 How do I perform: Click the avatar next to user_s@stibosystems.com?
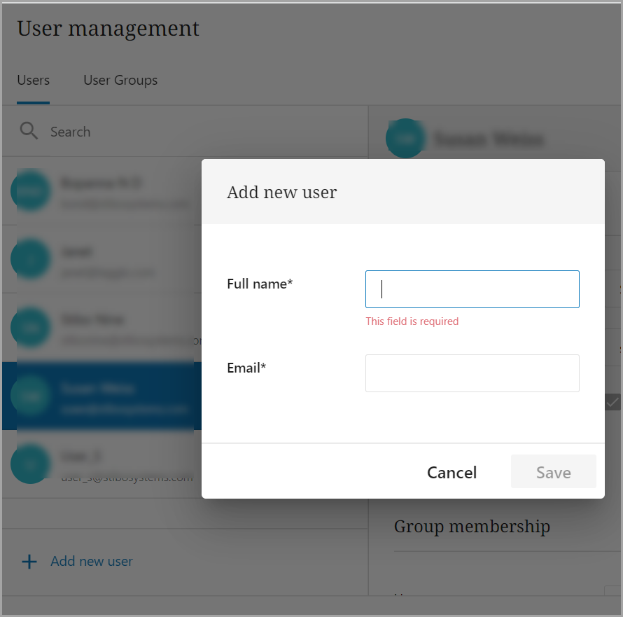point(31,464)
